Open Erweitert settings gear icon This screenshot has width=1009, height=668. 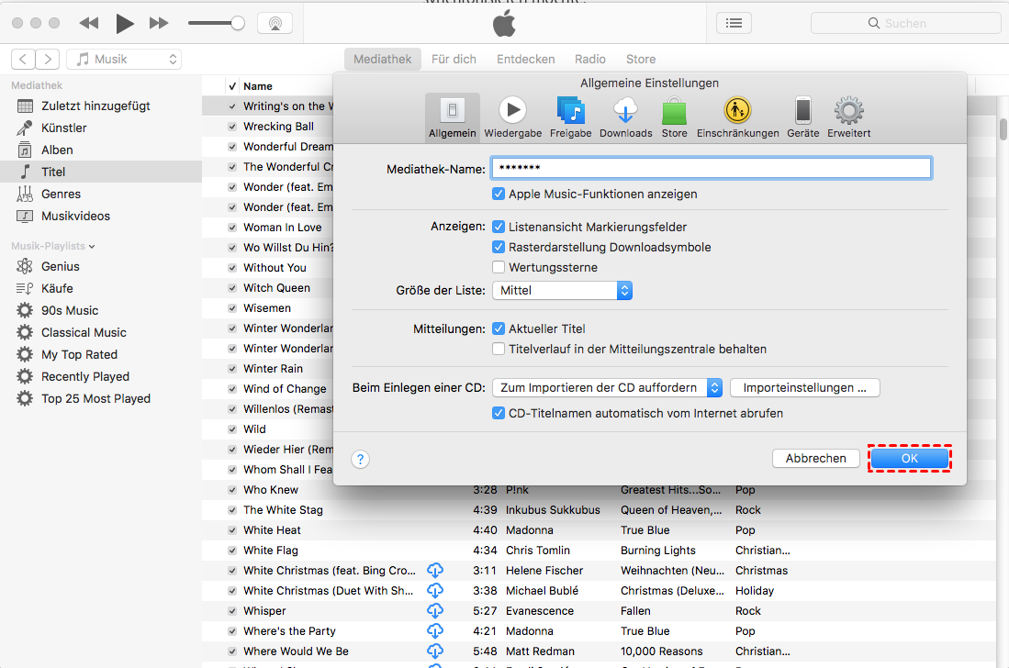tap(848, 117)
